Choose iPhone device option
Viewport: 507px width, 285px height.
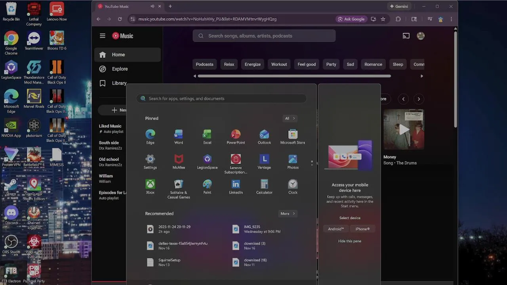pyautogui.click(x=362, y=229)
